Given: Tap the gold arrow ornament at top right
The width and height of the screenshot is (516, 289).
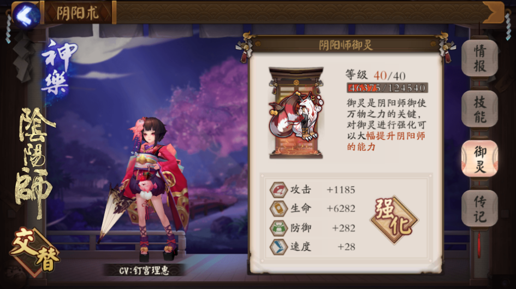Looking at the screenshot, I should coord(494,13).
